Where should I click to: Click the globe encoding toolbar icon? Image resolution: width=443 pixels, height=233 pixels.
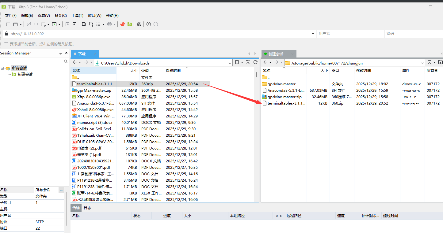point(109,24)
